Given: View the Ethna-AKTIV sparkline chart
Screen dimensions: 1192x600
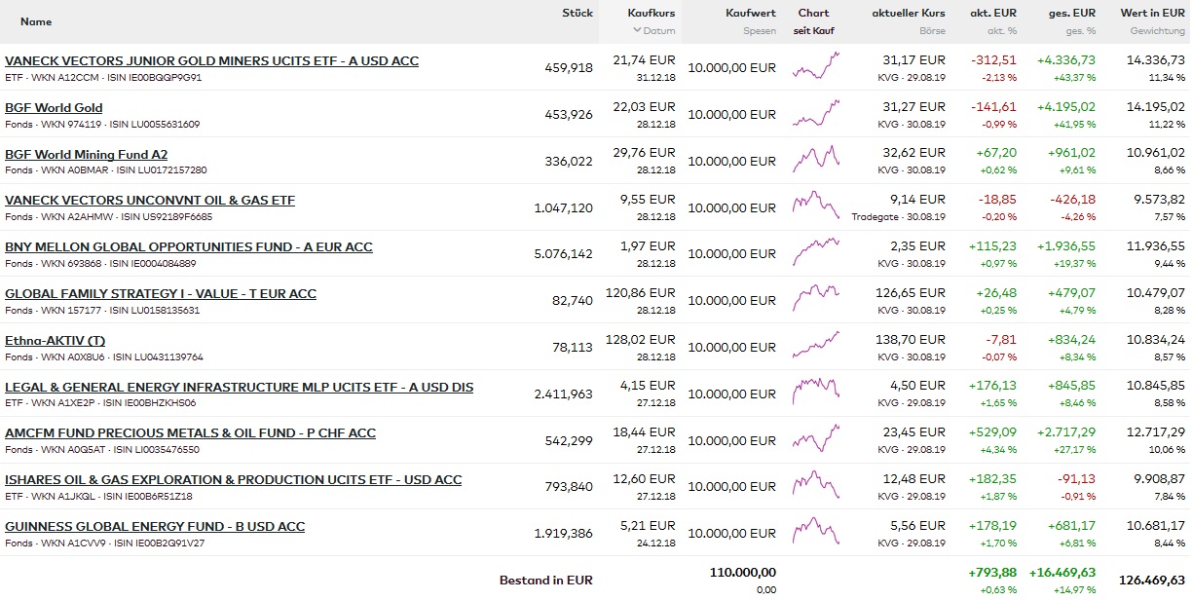Looking at the screenshot, I should click(x=815, y=347).
